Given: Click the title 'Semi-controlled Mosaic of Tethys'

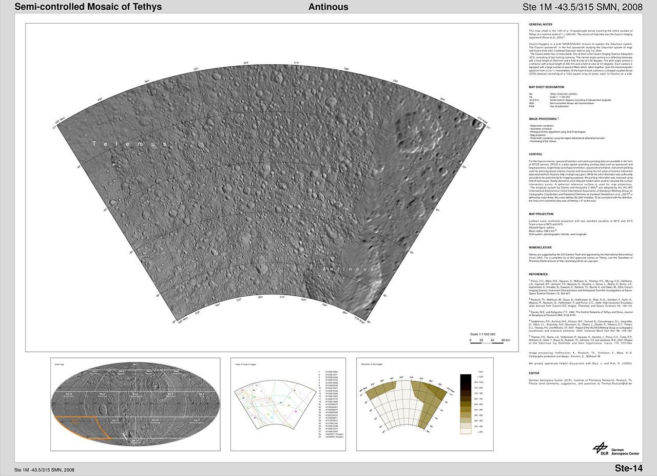Looking at the screenshot, I should click(88, 7).
